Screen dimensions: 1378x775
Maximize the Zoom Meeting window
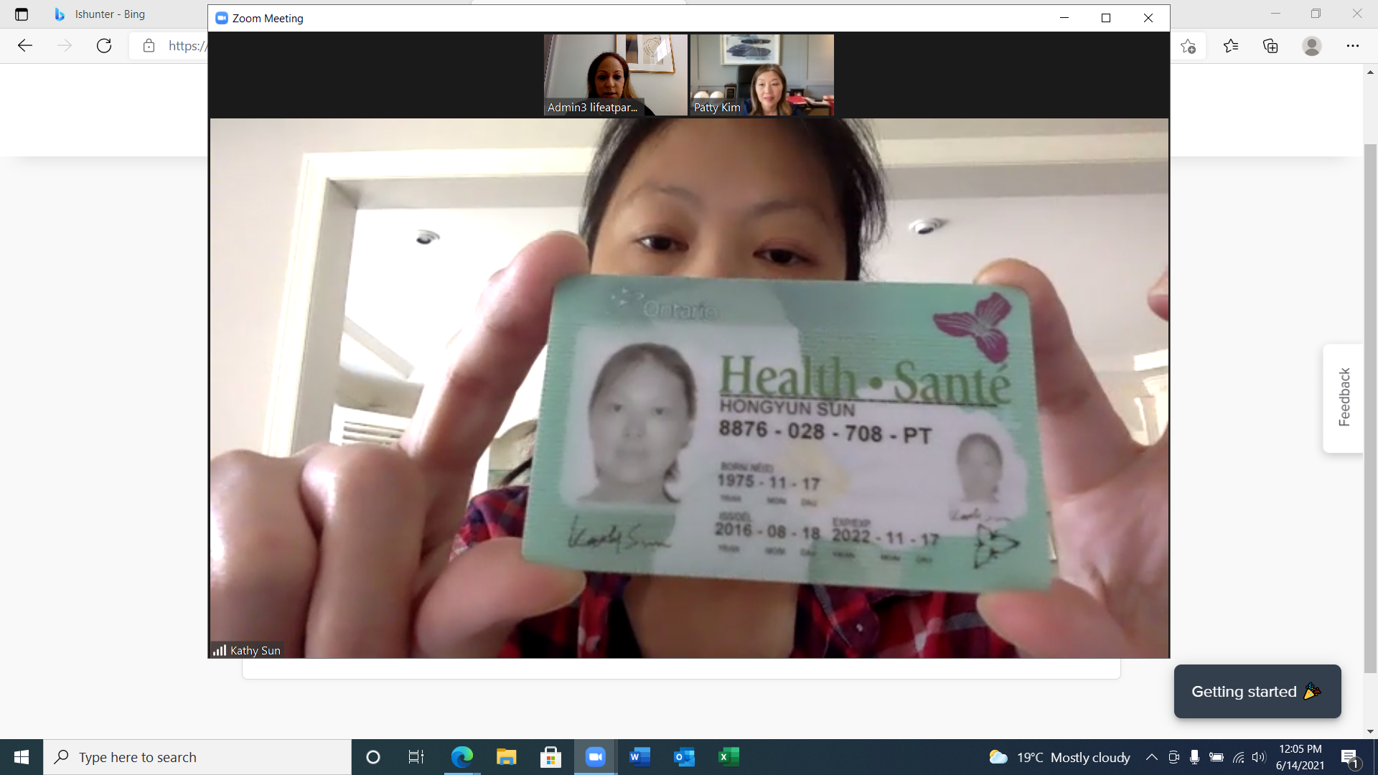click(x=1106, y=18)
